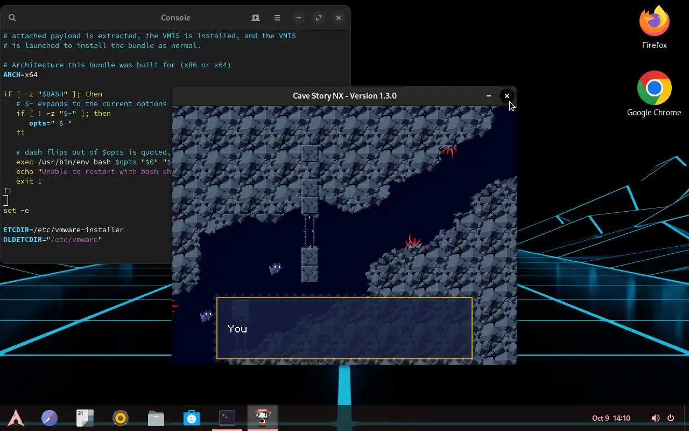
Task: Click the red spikes on the rocky slope
Action: [x=412, y=241]
